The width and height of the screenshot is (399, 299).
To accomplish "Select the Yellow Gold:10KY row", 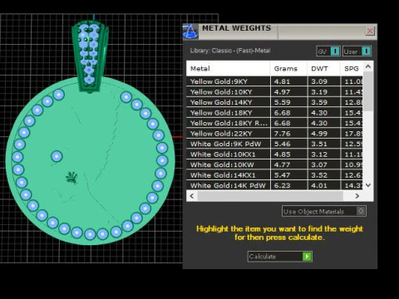I will (274, 91).
